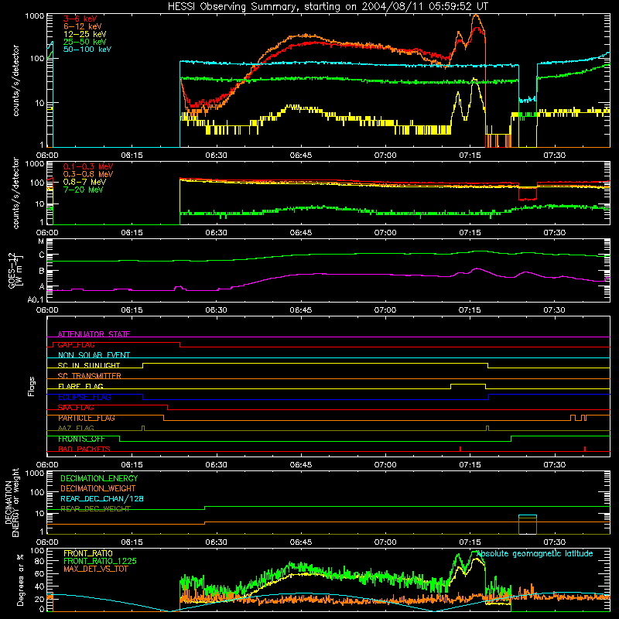Click the Degrees or % axis title
The image size is (619, 619).
pyautogui.click(x=20, y=580)
